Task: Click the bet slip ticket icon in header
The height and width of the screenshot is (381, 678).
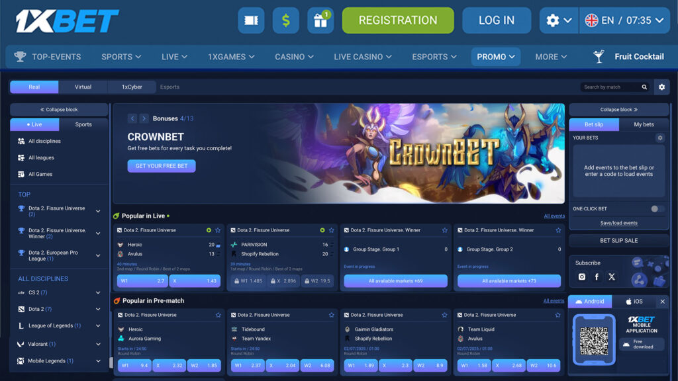Action: 251,21
